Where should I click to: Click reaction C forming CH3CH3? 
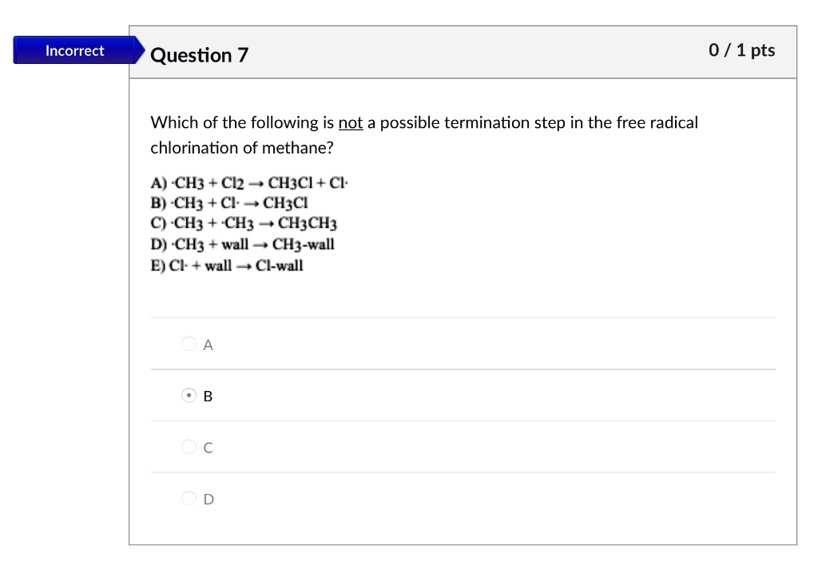pyautogui.click(x=244, y=224)
